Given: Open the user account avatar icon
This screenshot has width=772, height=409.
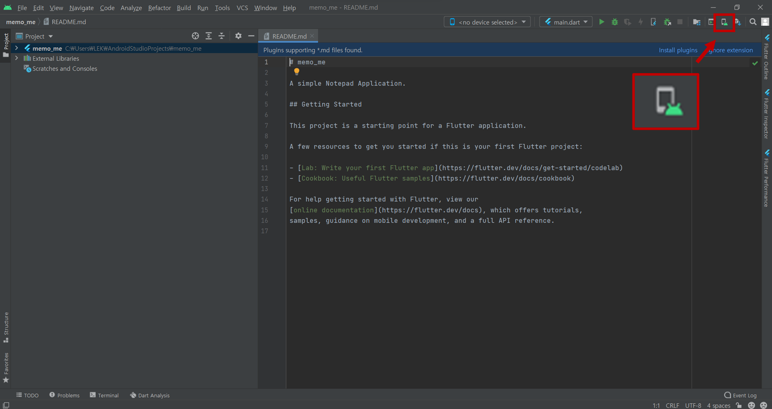Looking at the screenshot, I should tap(765, 22).
